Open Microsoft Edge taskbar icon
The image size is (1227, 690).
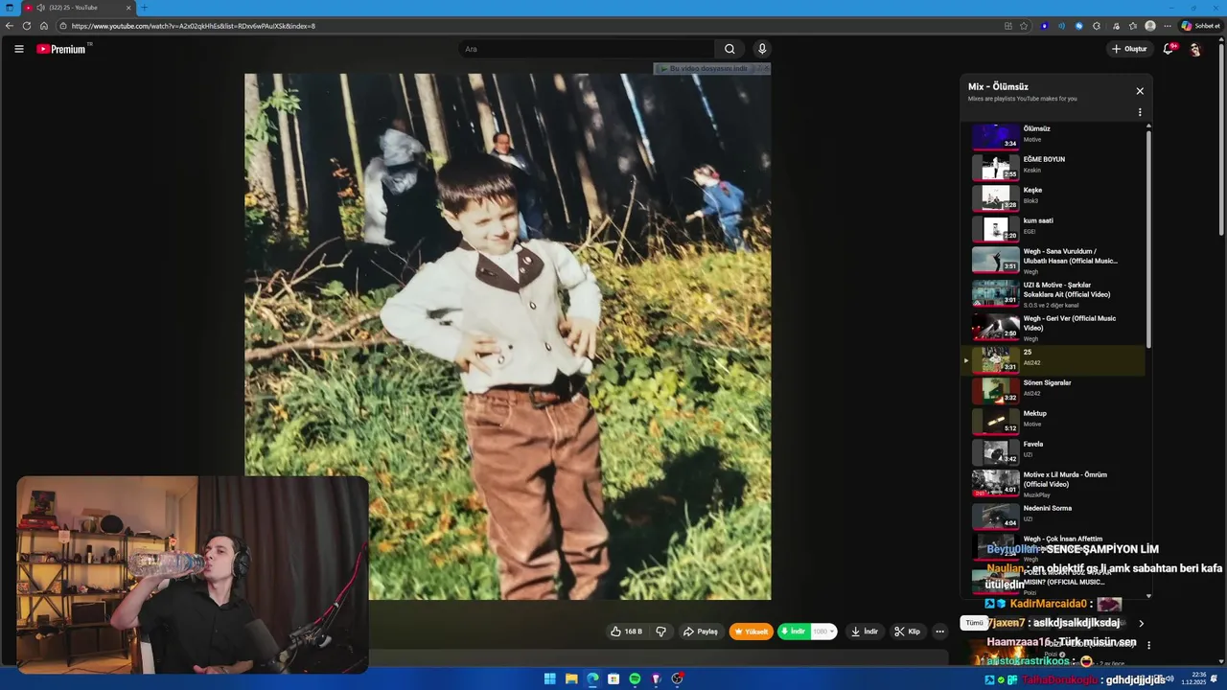592,678
